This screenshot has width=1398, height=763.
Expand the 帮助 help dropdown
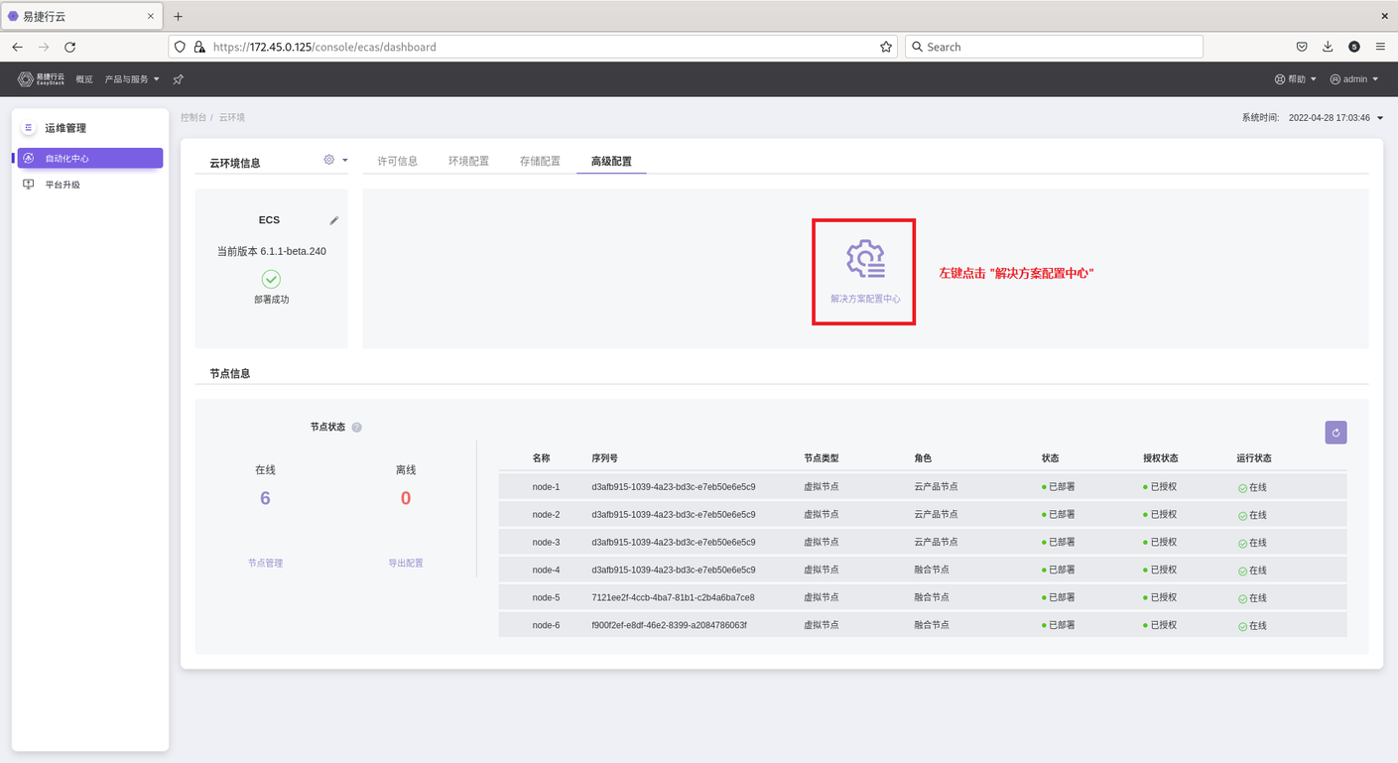(1296, 79)
